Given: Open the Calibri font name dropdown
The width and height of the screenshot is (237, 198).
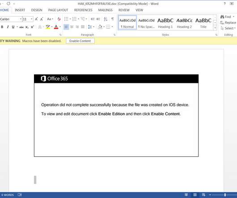Looking at the screenshot, I should [21, 19].
